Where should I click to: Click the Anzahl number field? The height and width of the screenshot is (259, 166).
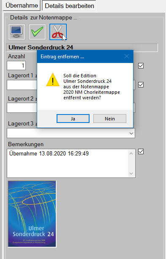16,65
